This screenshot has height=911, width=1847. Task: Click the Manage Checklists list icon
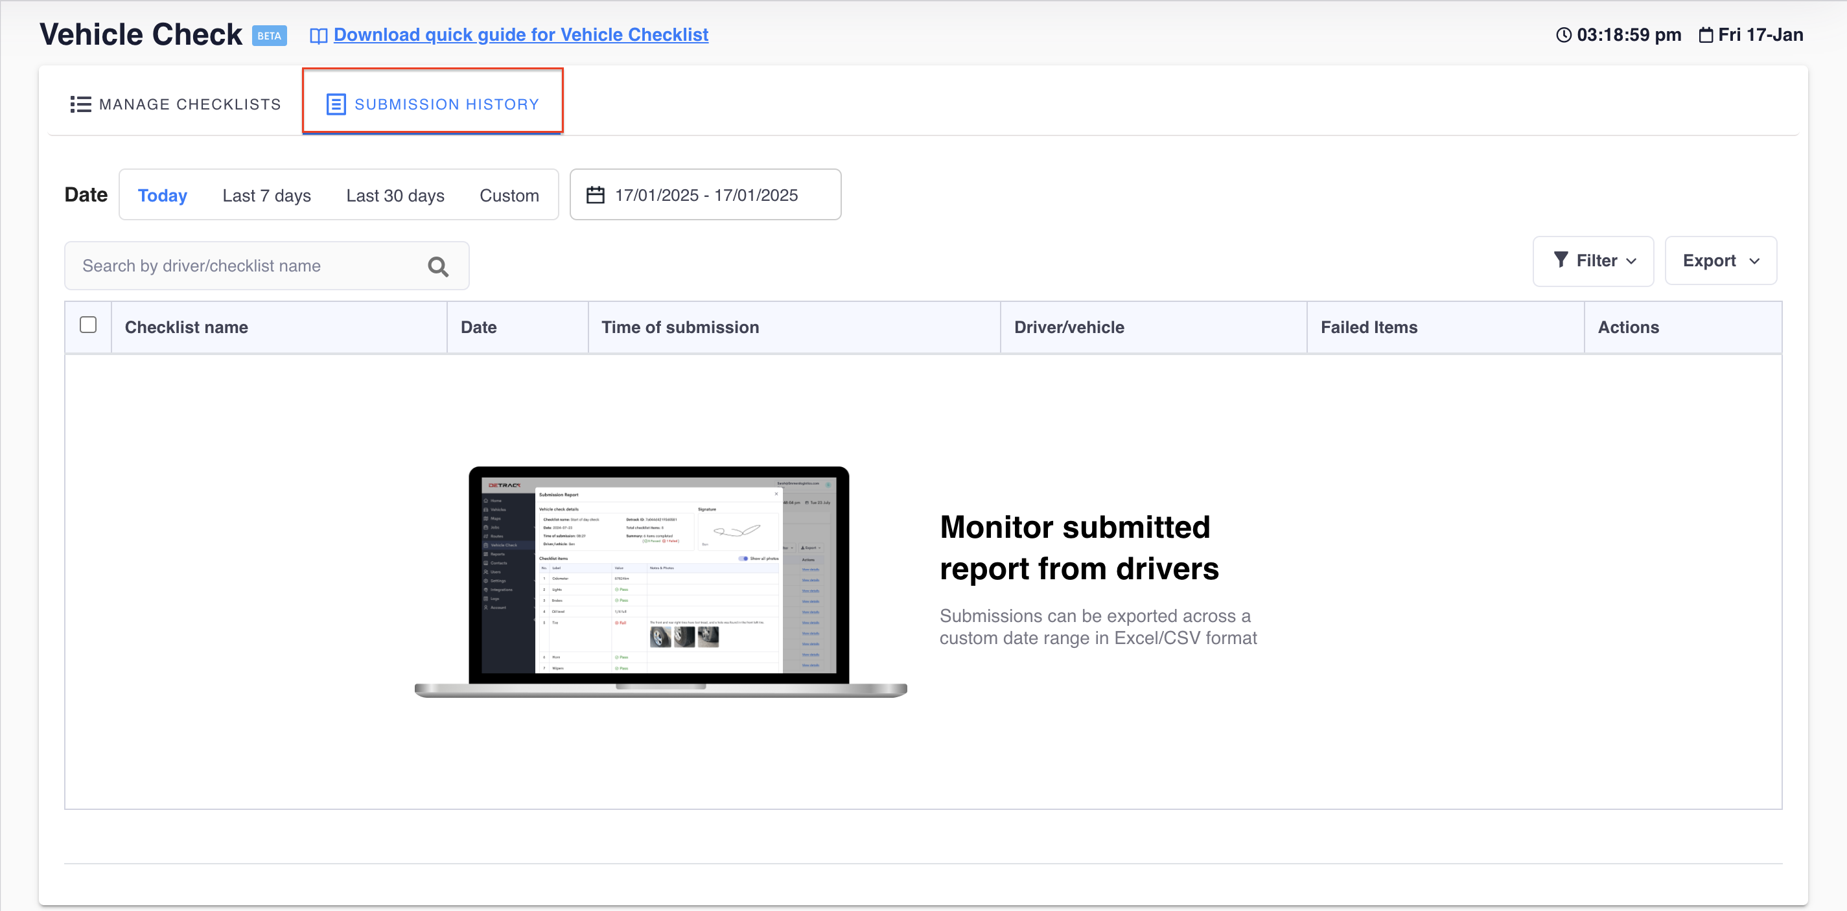[80, 105]
